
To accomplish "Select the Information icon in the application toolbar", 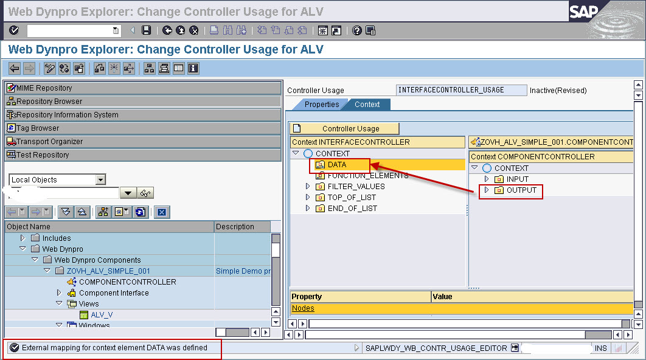I will coord(193,68).
